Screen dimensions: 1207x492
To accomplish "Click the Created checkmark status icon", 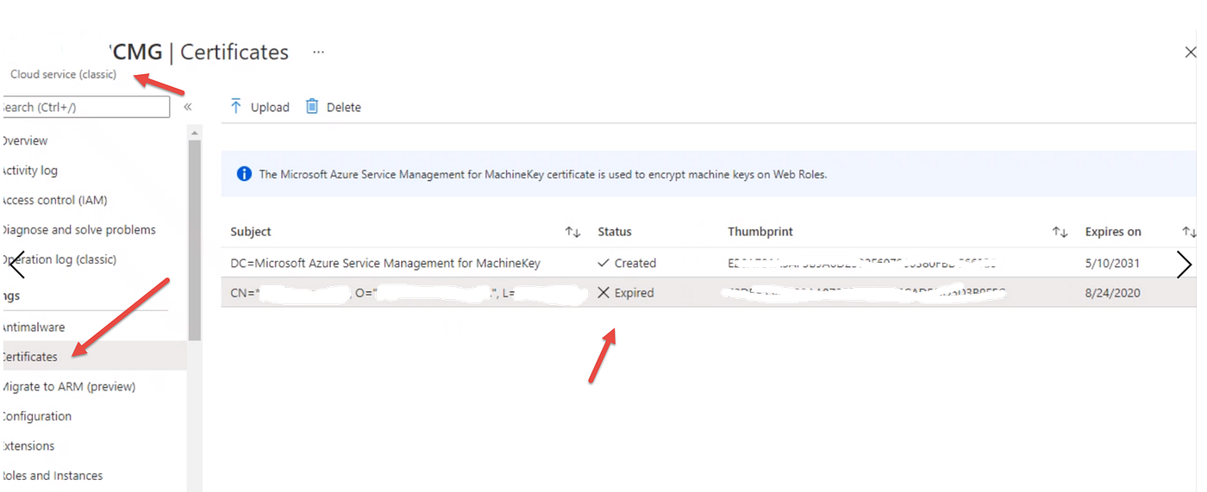I will (x=603, y=263).
